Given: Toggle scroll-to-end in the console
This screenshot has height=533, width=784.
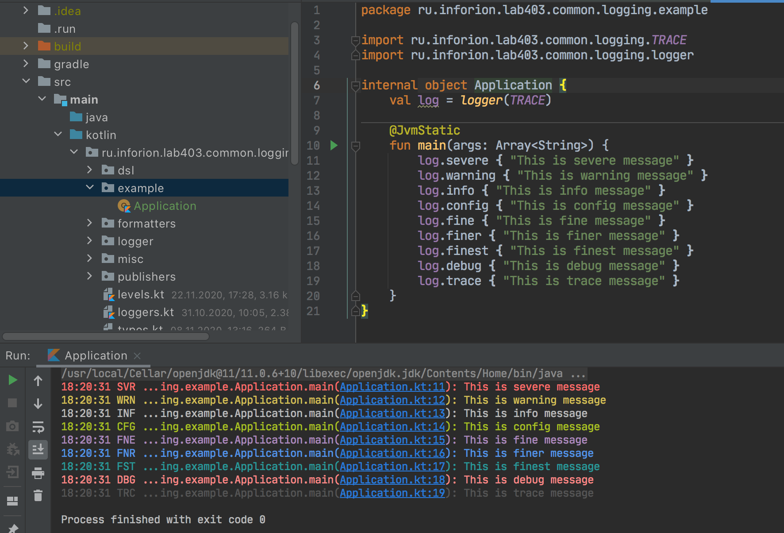Looking at the screenshot, I should click(38, 449).
